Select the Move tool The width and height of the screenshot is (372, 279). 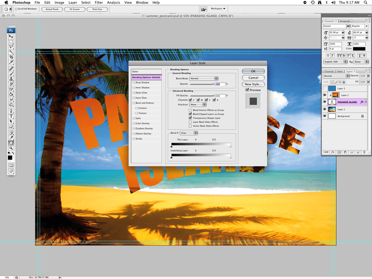pyautogui.click(x=11, y=37)
